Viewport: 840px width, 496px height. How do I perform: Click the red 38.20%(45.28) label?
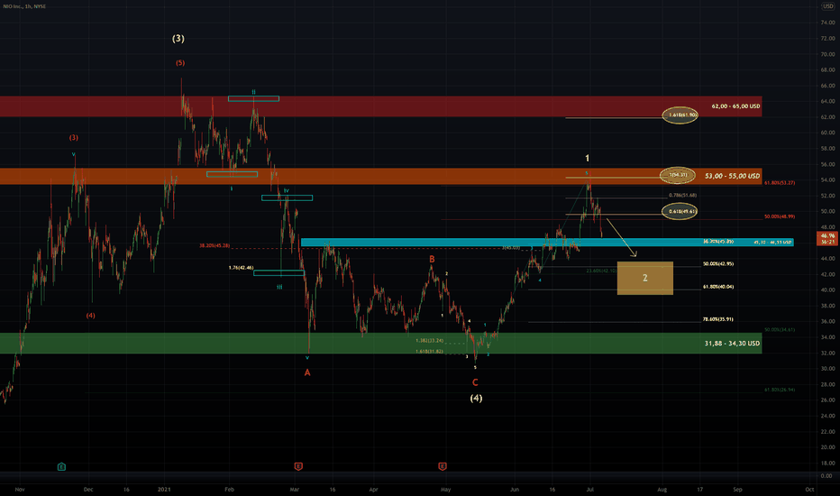215,245
